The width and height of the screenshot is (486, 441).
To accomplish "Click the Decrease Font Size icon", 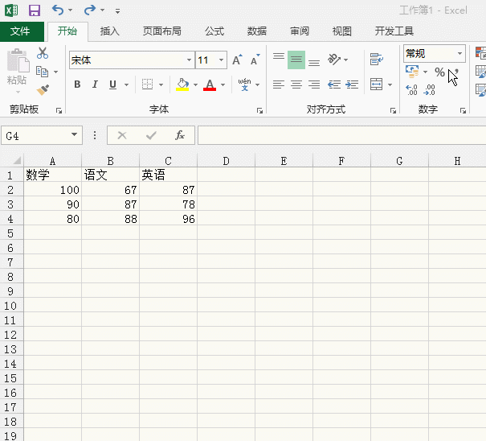I will pos(255,60).
